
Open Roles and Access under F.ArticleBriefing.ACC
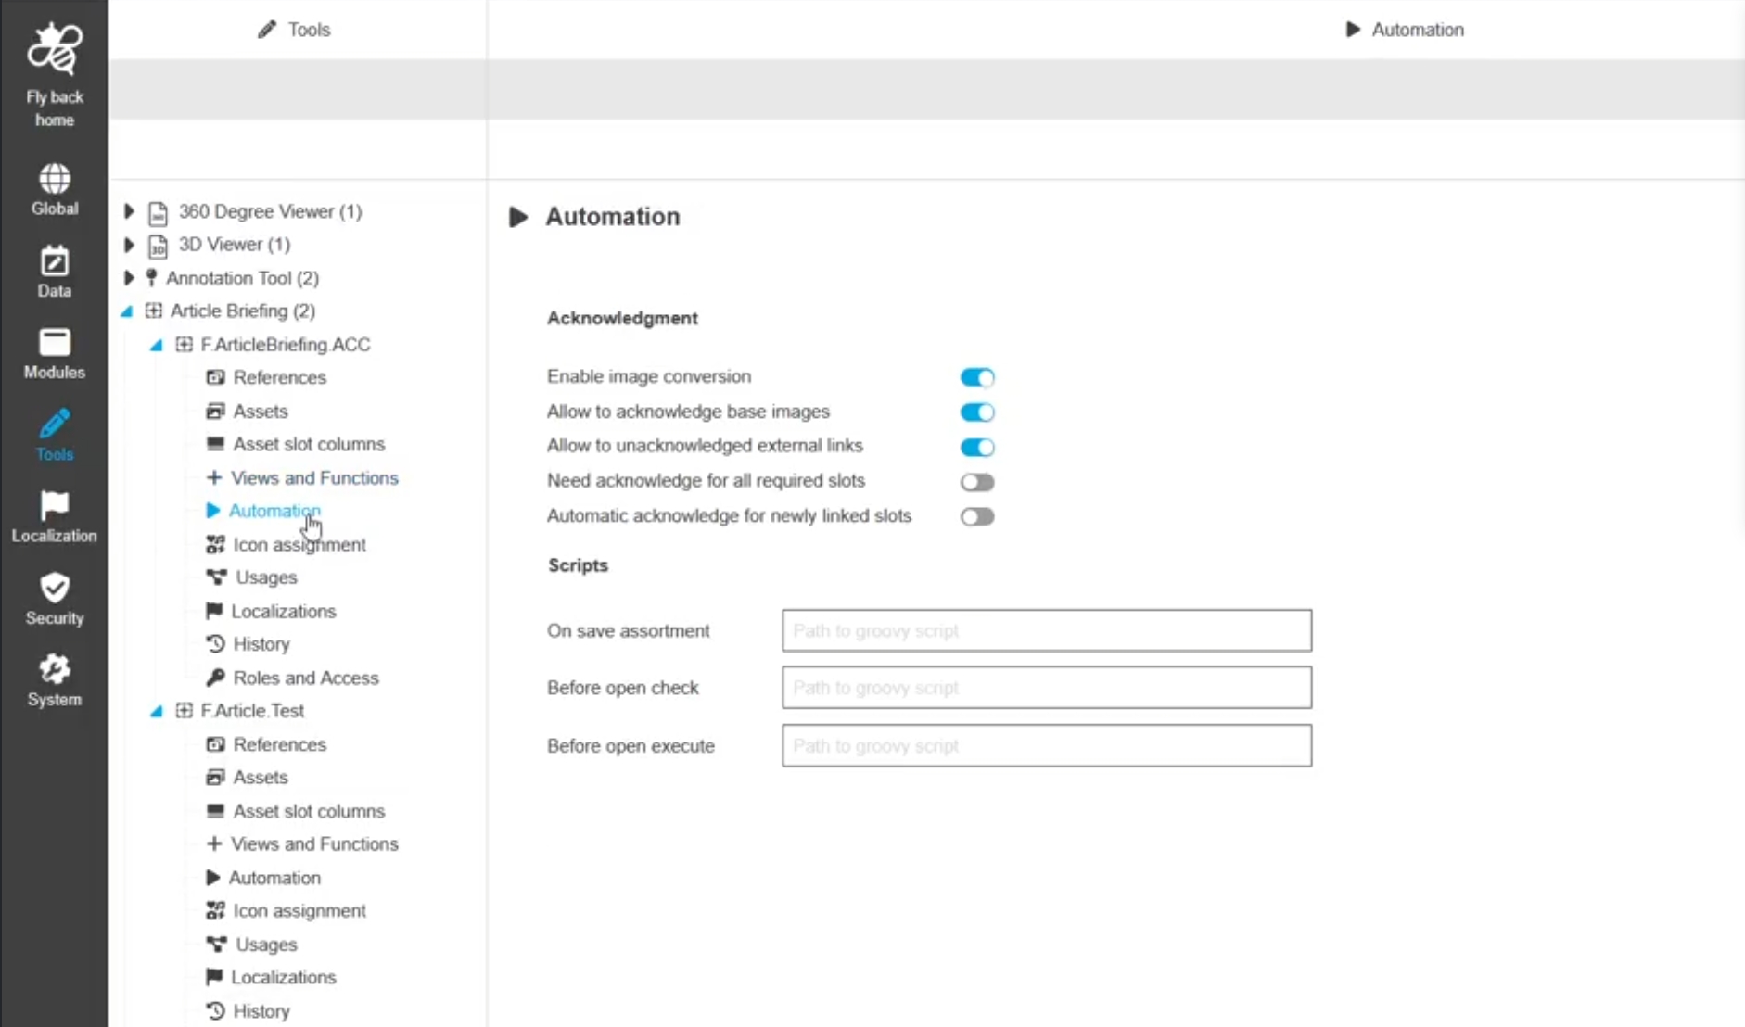305,678
